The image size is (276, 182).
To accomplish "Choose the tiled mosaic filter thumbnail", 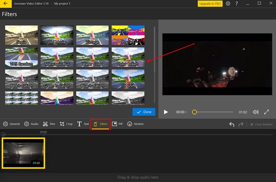I will coord(21,98).
